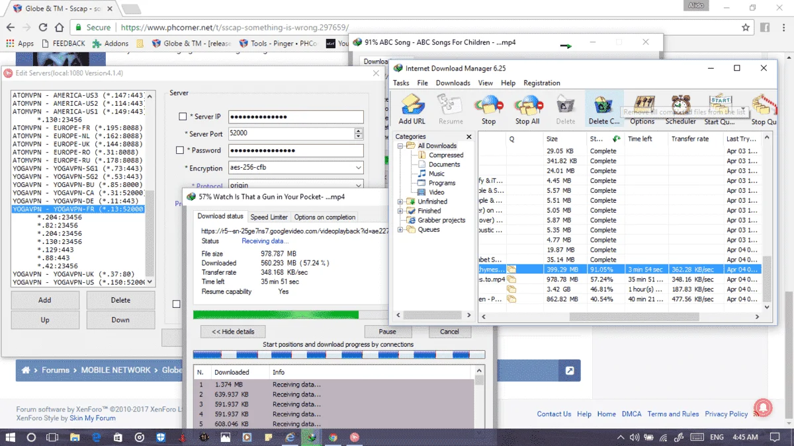Viewport: 794px width, 446px height.
Task: Click the volume icon in the system tray
Action: point(636,437)
